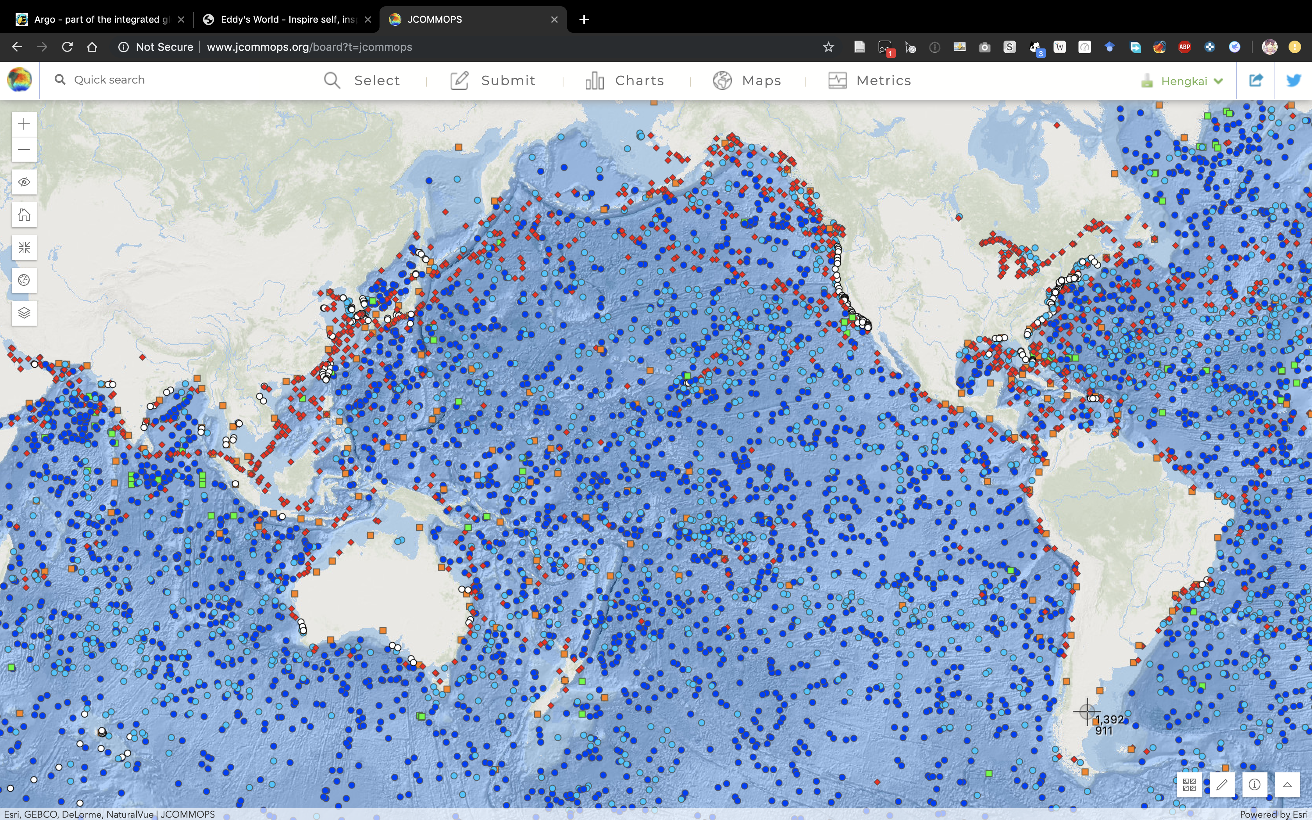This screenshot has width=1312, height=820.
Task: Open the map layers panel
Action: tap(24, 313)
